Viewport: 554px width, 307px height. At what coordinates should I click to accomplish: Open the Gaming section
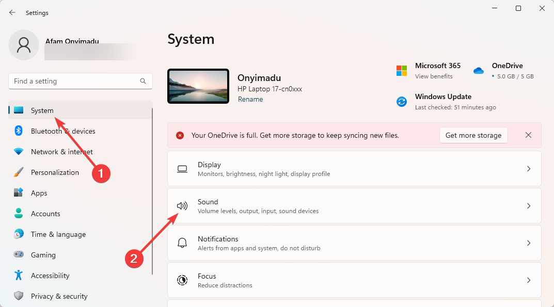tap(81, 255)
